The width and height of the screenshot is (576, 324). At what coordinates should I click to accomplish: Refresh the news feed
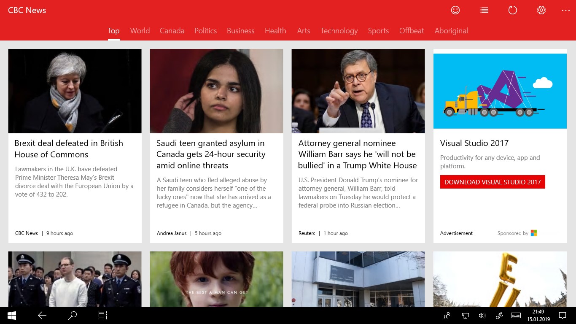(x=513, y=10)
